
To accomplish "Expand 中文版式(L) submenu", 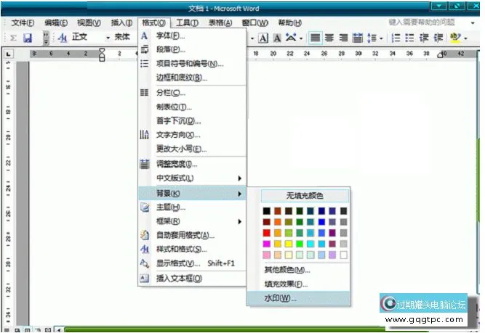I will [192, 178].
